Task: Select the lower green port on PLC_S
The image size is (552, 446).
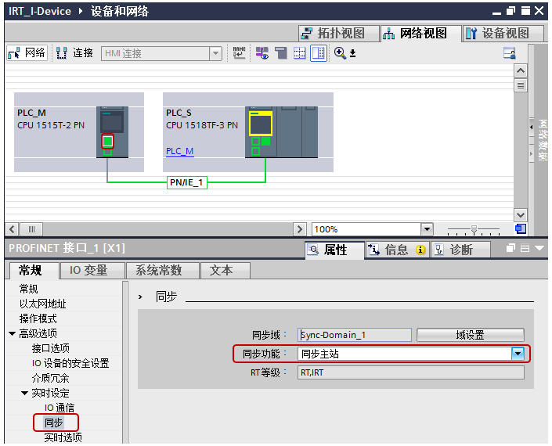Action: (x=256, y=152)
